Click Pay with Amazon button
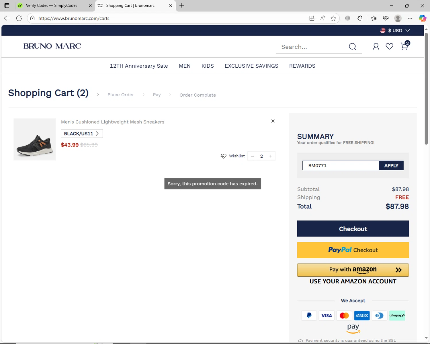Screen dimensions: 430x344 tap(353, 270)
